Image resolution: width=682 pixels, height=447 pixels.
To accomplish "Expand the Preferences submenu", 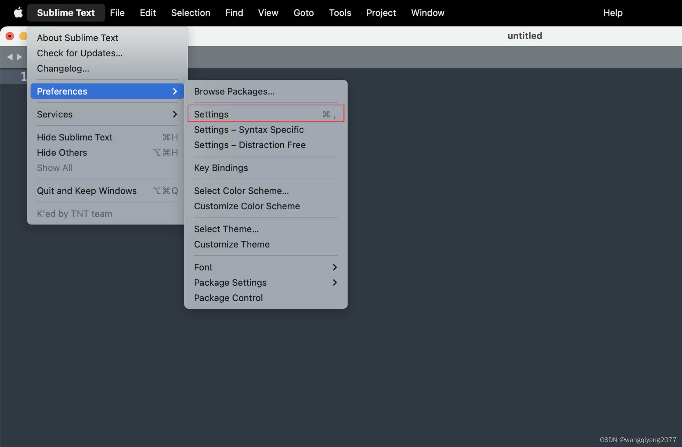I will (107, 91).
